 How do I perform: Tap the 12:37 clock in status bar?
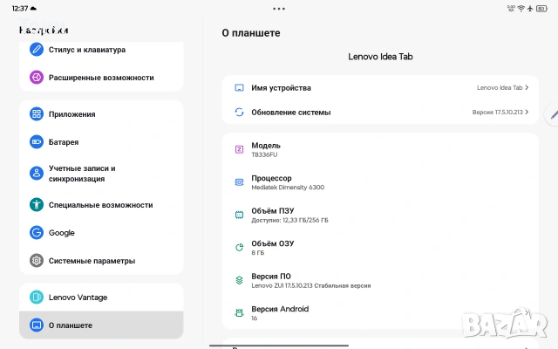[20, 8]
